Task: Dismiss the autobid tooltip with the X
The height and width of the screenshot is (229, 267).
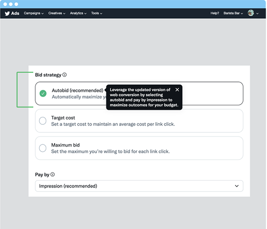Action: click(x=177, y=90)
